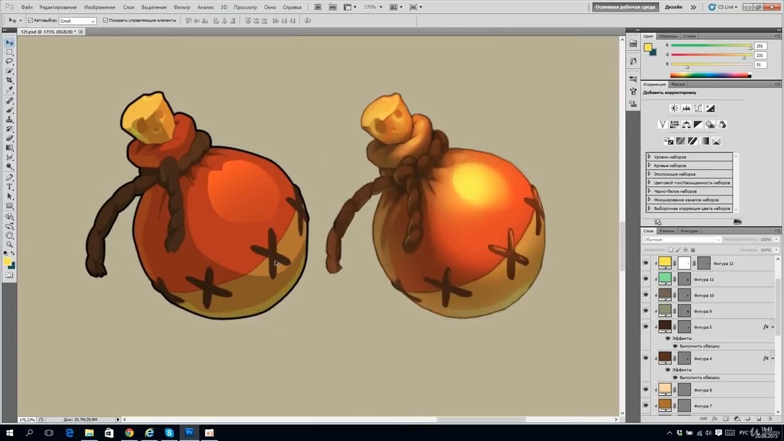Click the Дизайн workspace button
The width and height of the screenshot is (784, 441).
click(674, 7)
